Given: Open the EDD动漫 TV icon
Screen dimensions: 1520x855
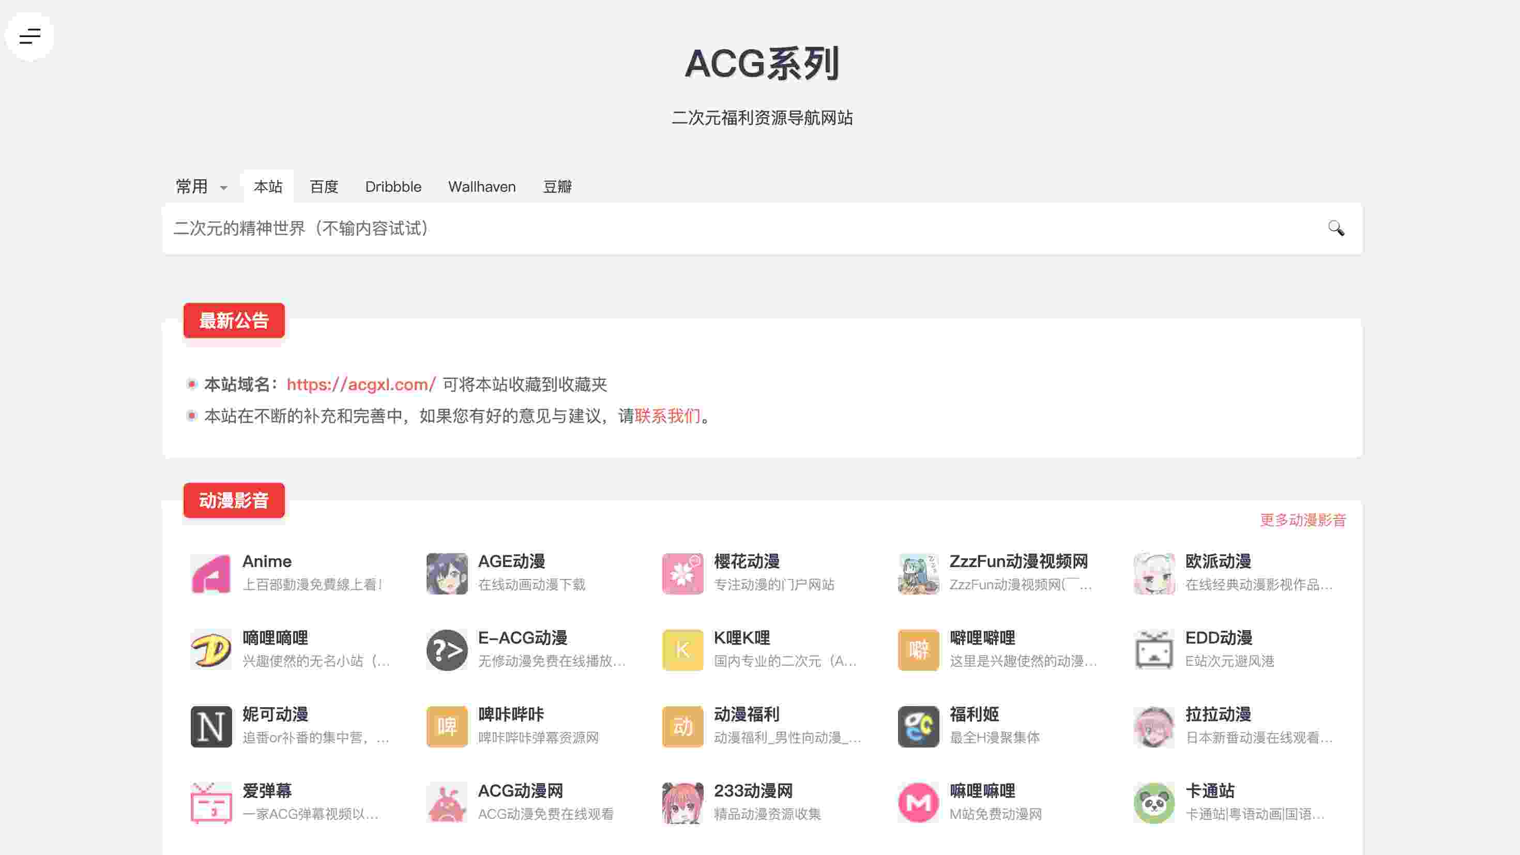Looking at the screenshot, I should [1154, 650].
